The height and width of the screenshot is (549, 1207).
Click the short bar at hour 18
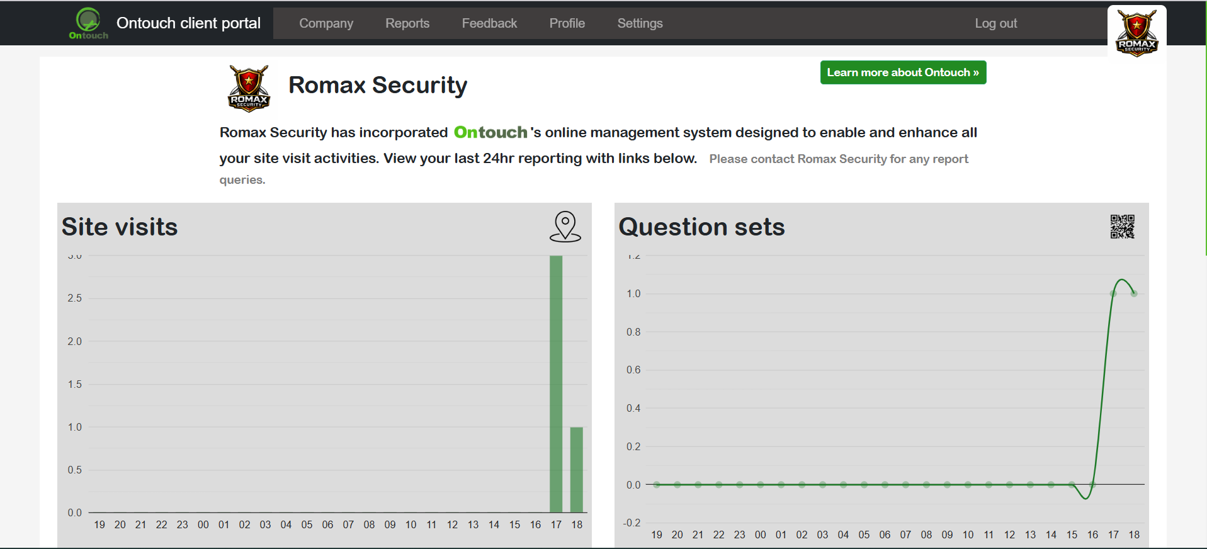click(577, 470)
